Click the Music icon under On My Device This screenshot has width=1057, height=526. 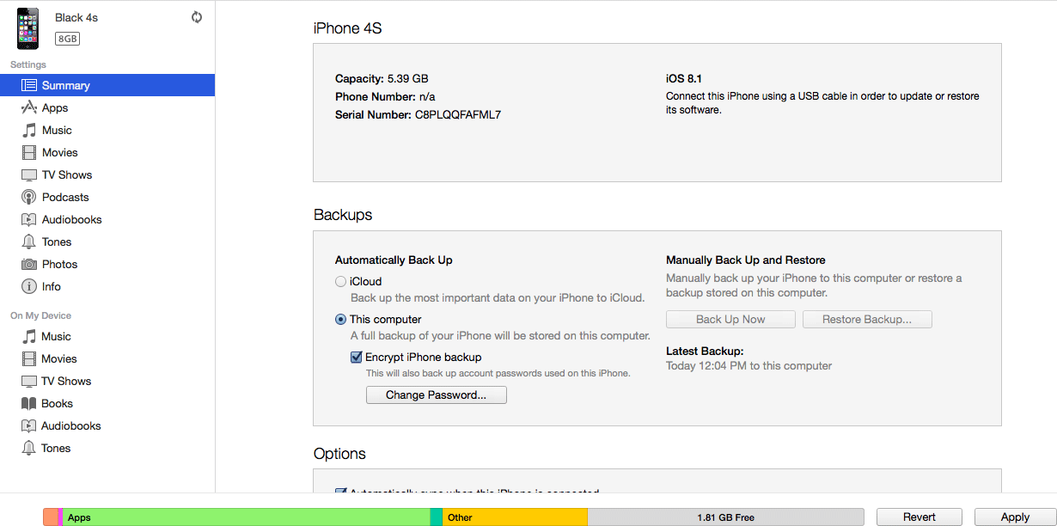click(x=29, y=336)
